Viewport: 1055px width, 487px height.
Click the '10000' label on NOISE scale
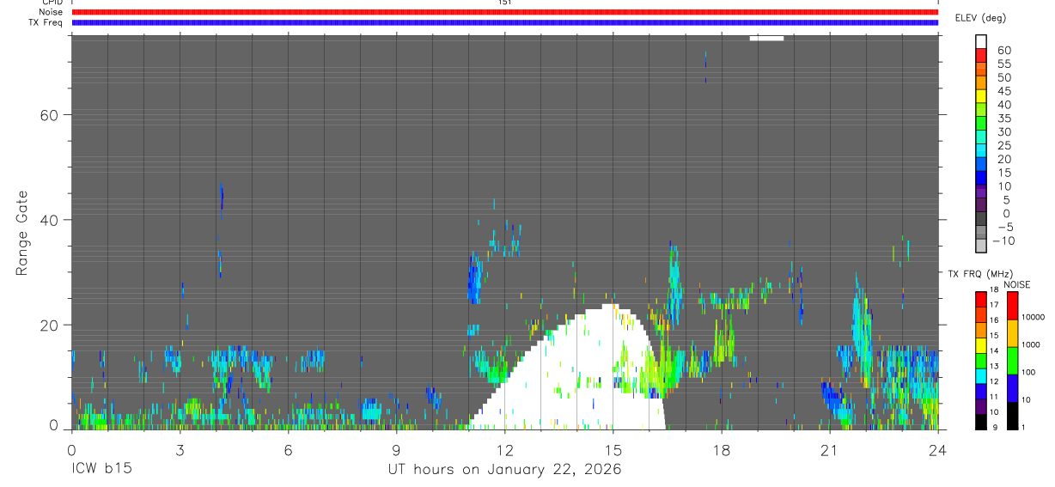[x=1034, y=317]
